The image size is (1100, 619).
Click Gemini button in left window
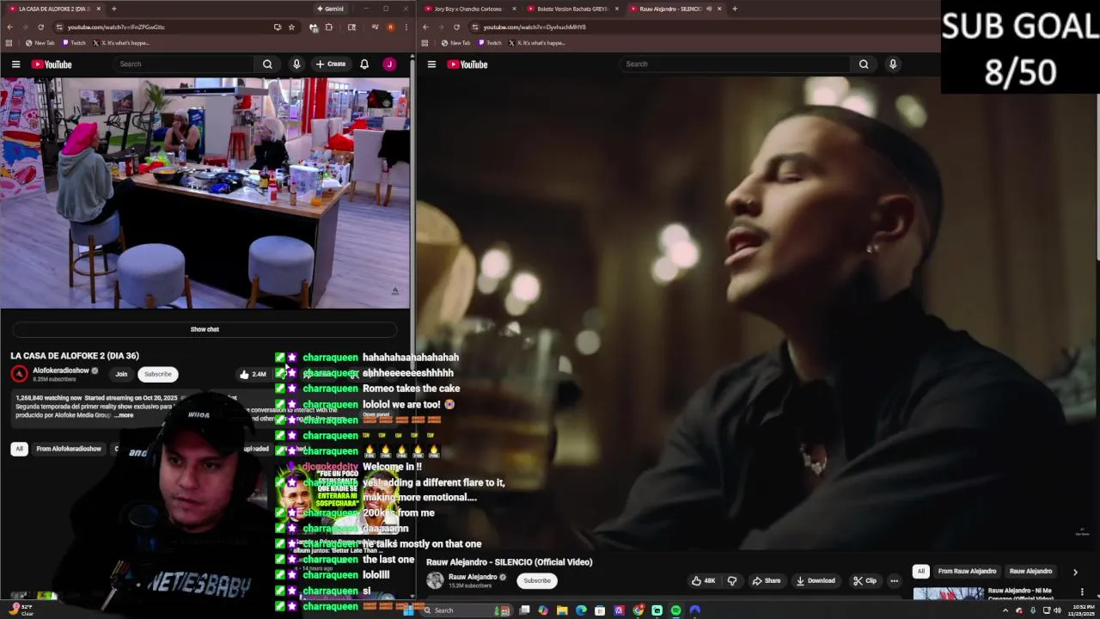click(x=330, y=9)
